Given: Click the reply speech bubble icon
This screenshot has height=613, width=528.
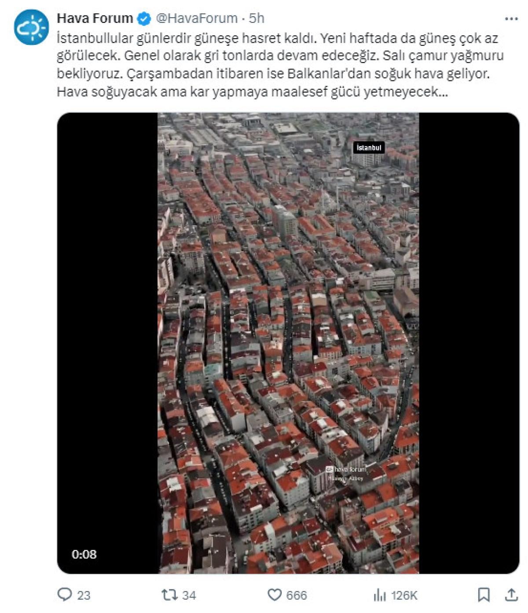Looking at the screenshot, I should click(x=64, y=595).
